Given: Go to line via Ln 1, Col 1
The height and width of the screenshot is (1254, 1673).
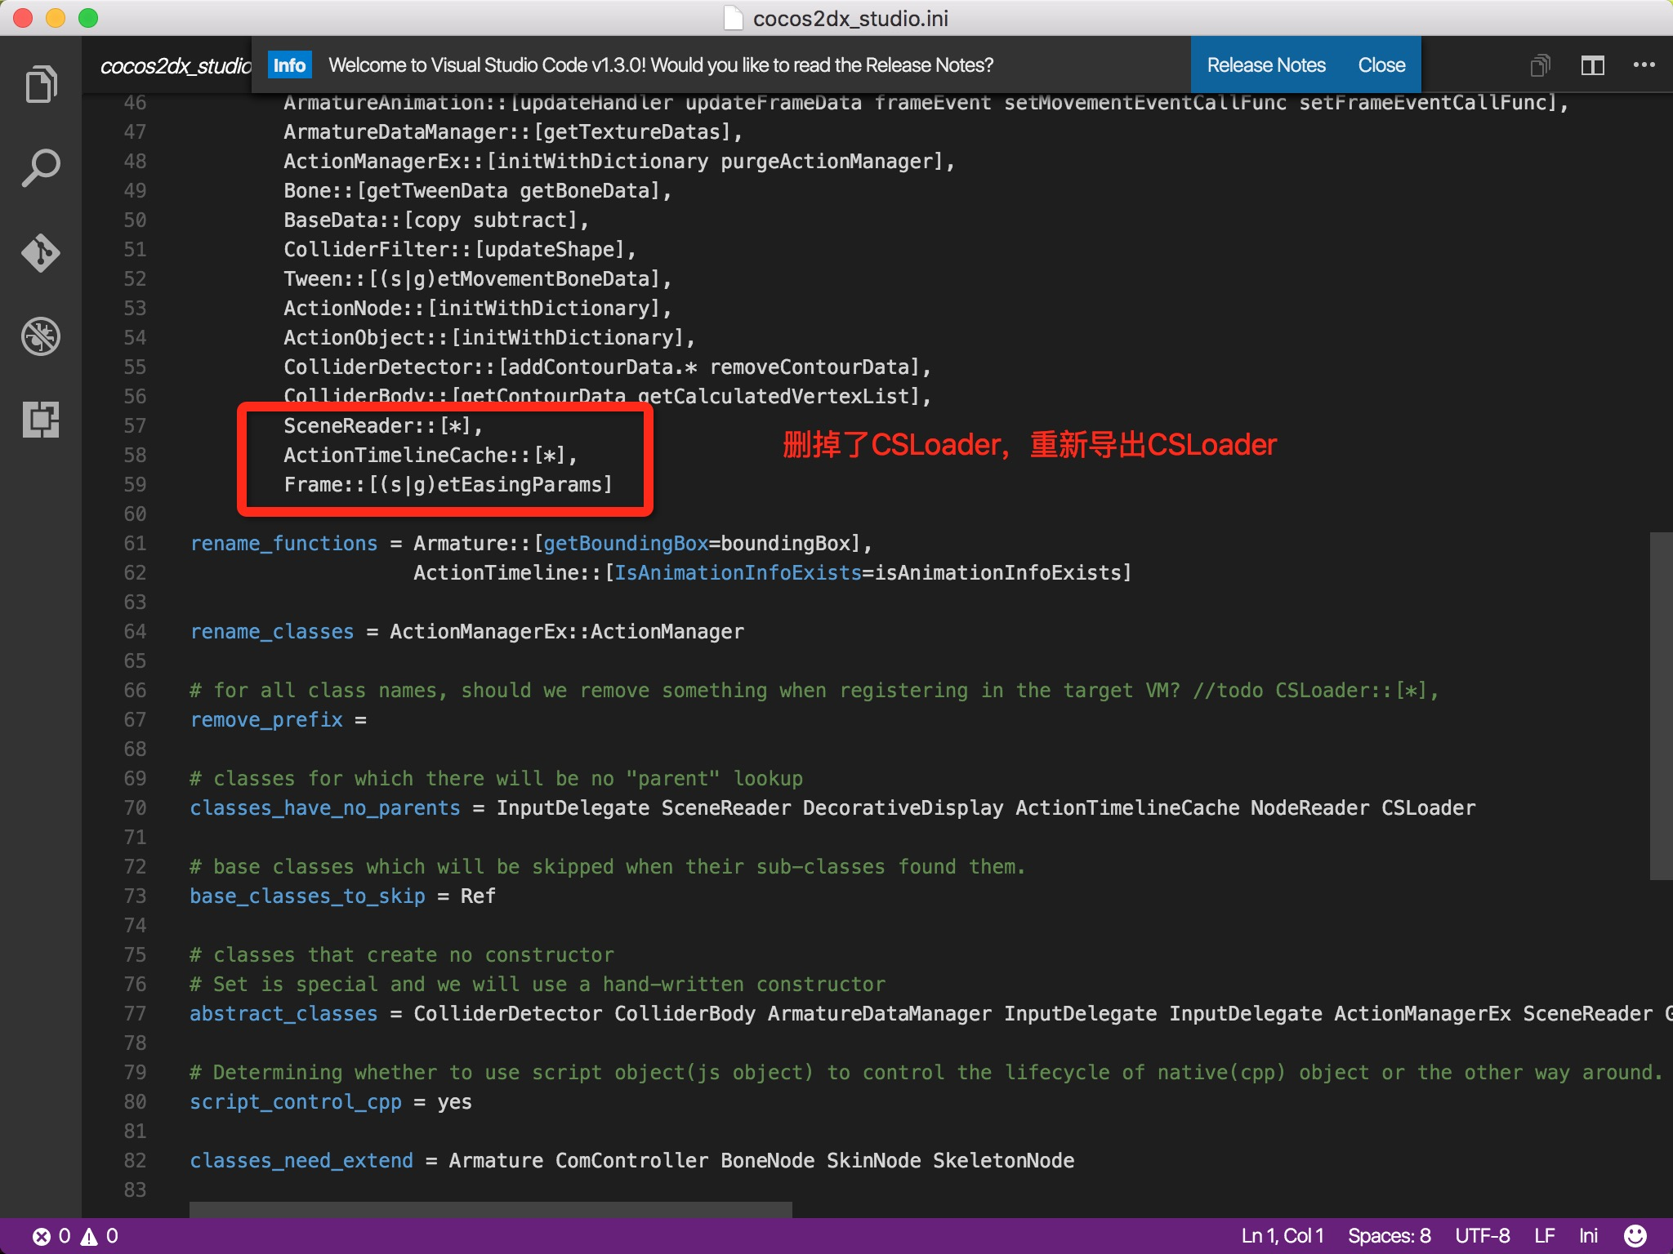Looking at the screenshot, I should coord(1282,1235).
